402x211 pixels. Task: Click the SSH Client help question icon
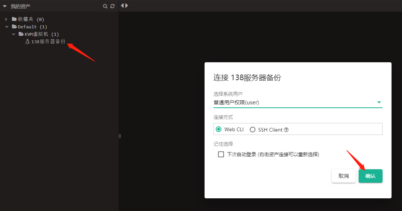[286, 130]
